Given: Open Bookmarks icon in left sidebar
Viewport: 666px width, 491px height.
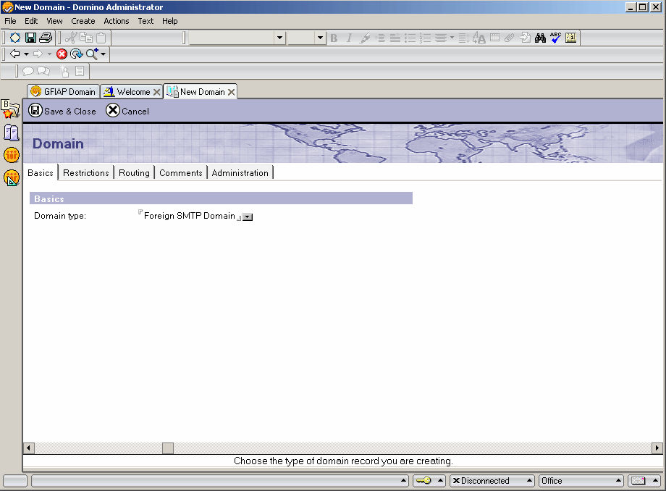Looking at the screenshot, I should tap(11, 109).
